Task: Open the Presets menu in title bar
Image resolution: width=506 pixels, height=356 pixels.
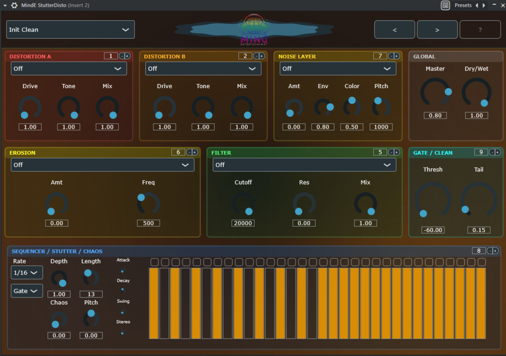Action: click(463, 5)
